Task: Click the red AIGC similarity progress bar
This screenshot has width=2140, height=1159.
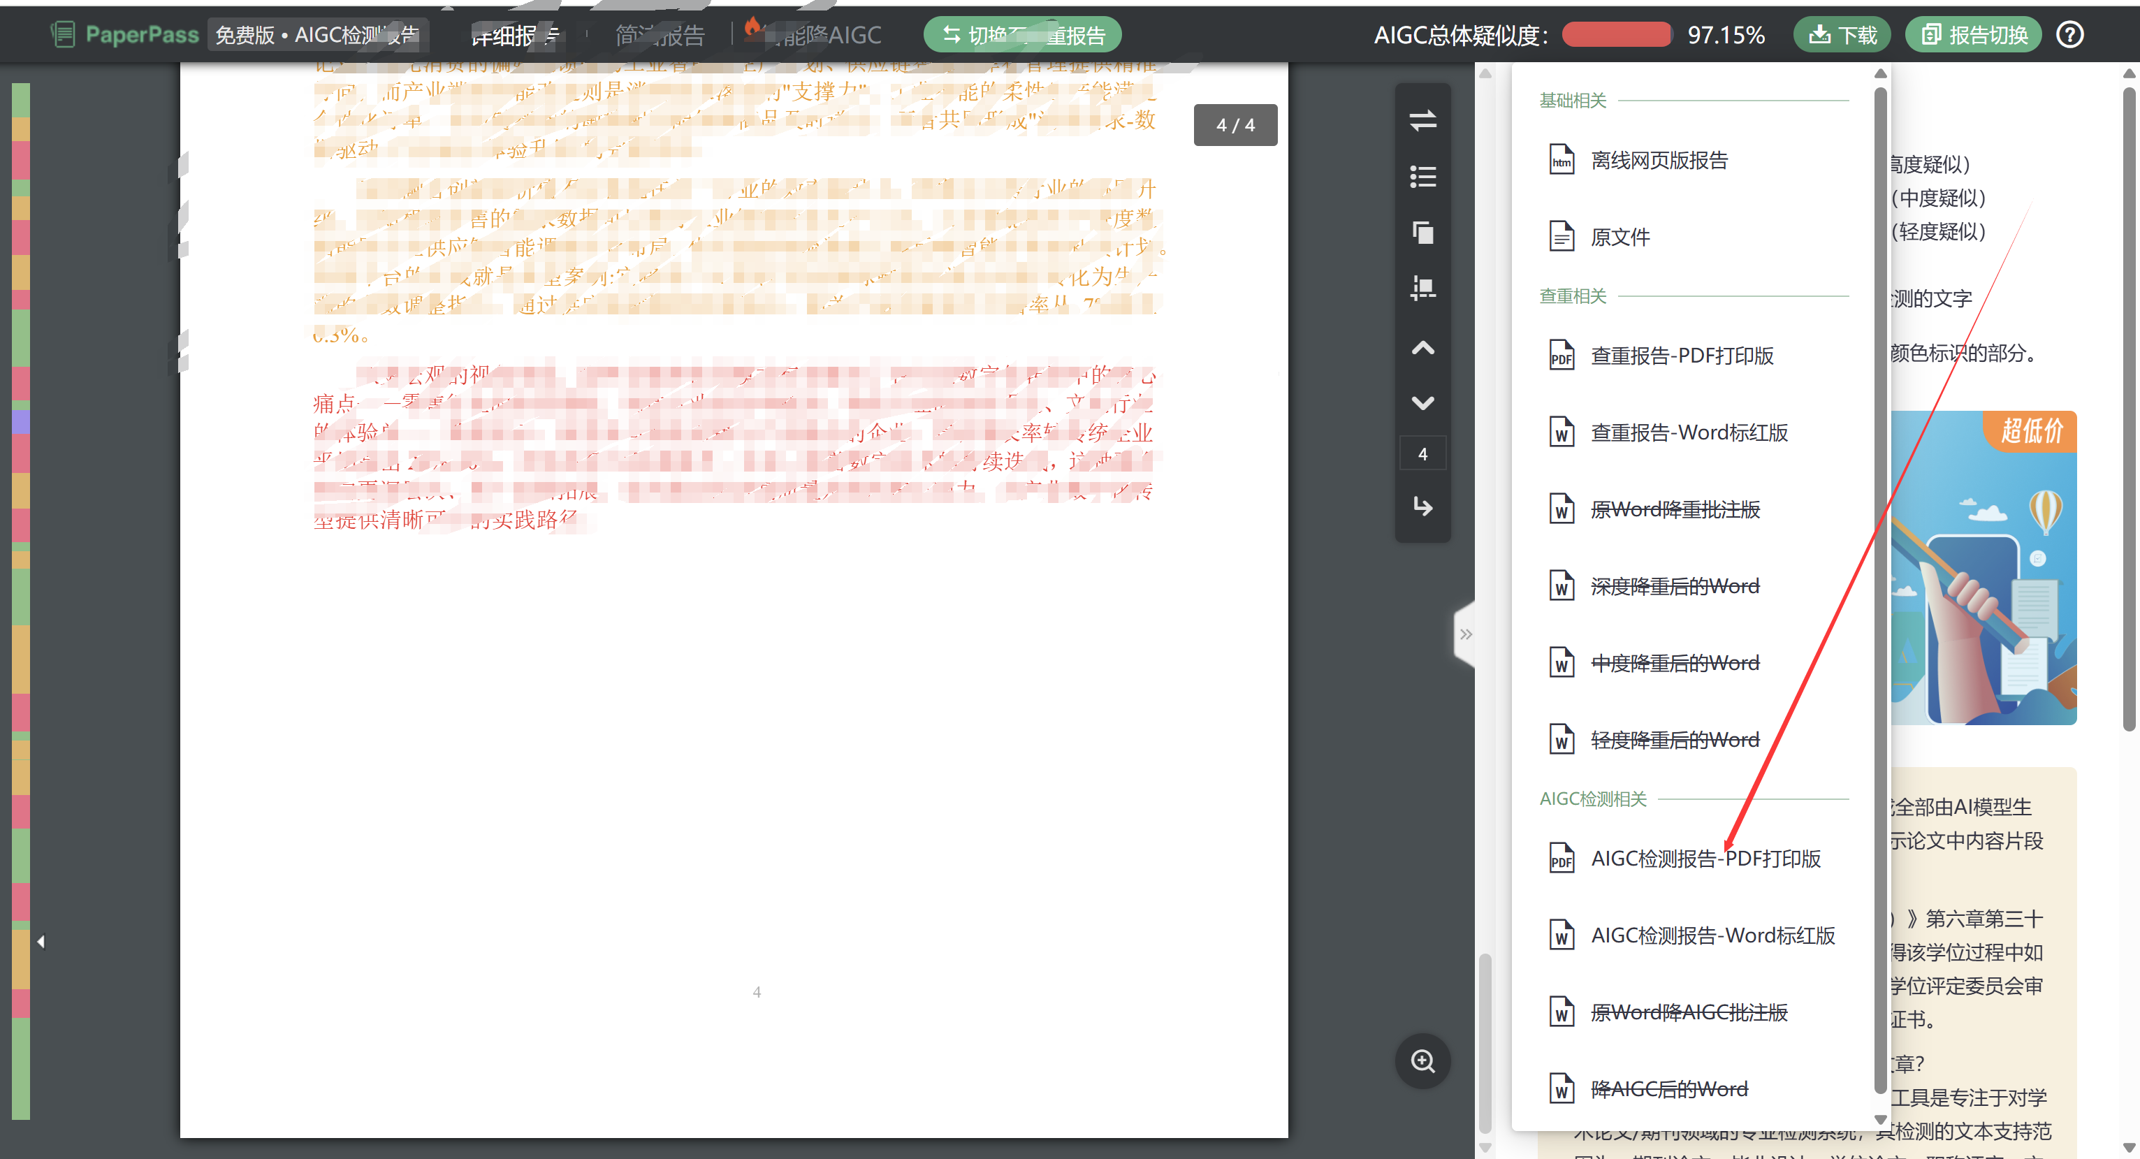Action: [x=1616, y=35]
